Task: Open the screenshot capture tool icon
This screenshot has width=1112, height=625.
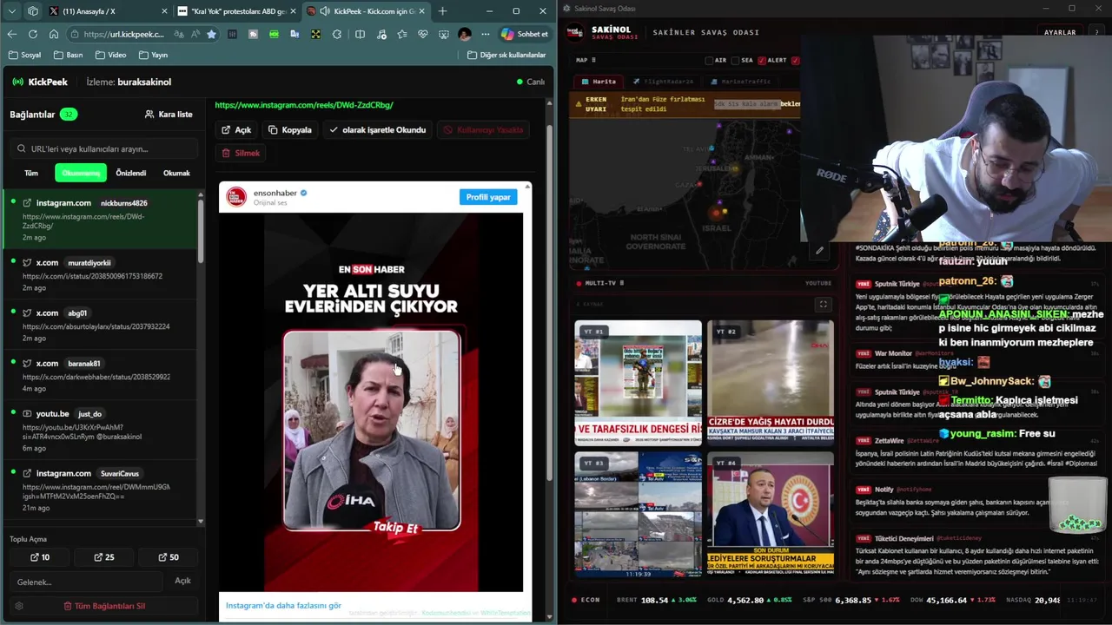Action: 444,34
